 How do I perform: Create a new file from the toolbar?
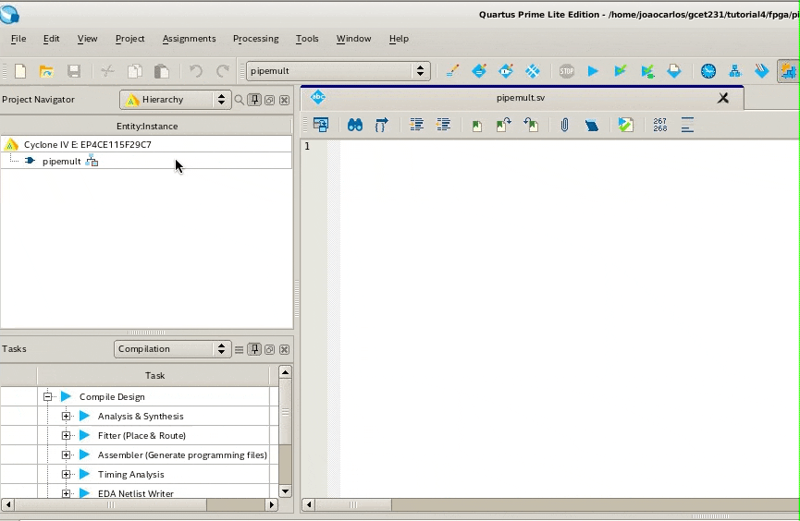[x=20, y=71]
